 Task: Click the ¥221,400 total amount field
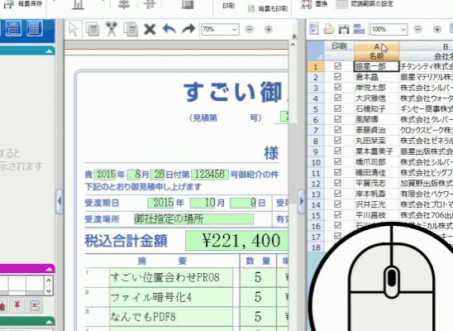(x=237, y=241)
